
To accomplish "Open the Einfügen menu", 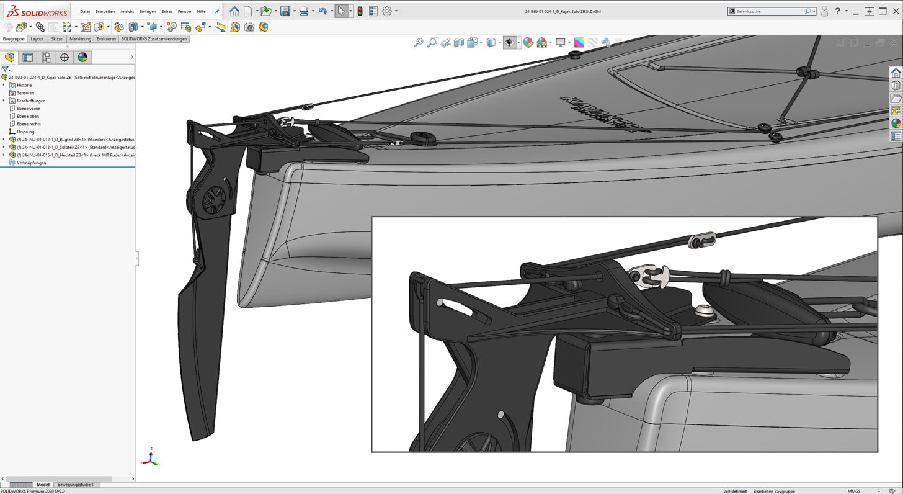I will tap(148, 11).
